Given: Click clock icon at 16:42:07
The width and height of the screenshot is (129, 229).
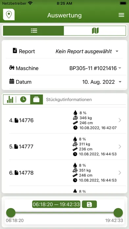Looking at the screenshot, I should pos(75,128).
